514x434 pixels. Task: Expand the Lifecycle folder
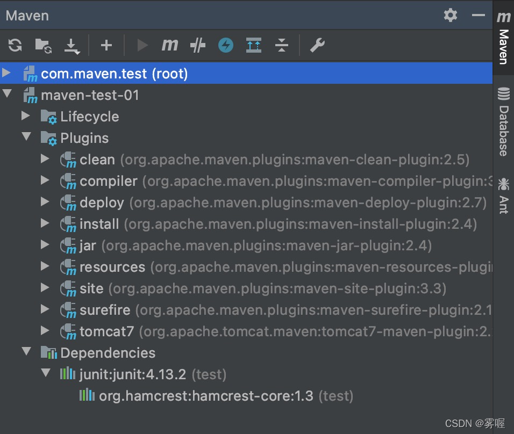point(26,115)
